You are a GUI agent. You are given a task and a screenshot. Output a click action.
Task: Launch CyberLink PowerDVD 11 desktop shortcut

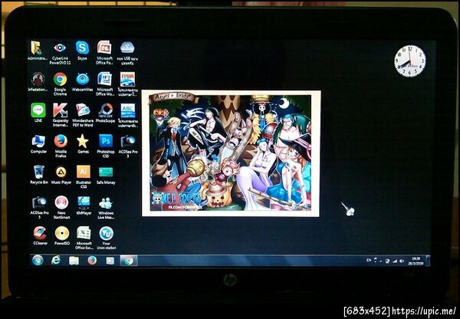click(60, 53)
